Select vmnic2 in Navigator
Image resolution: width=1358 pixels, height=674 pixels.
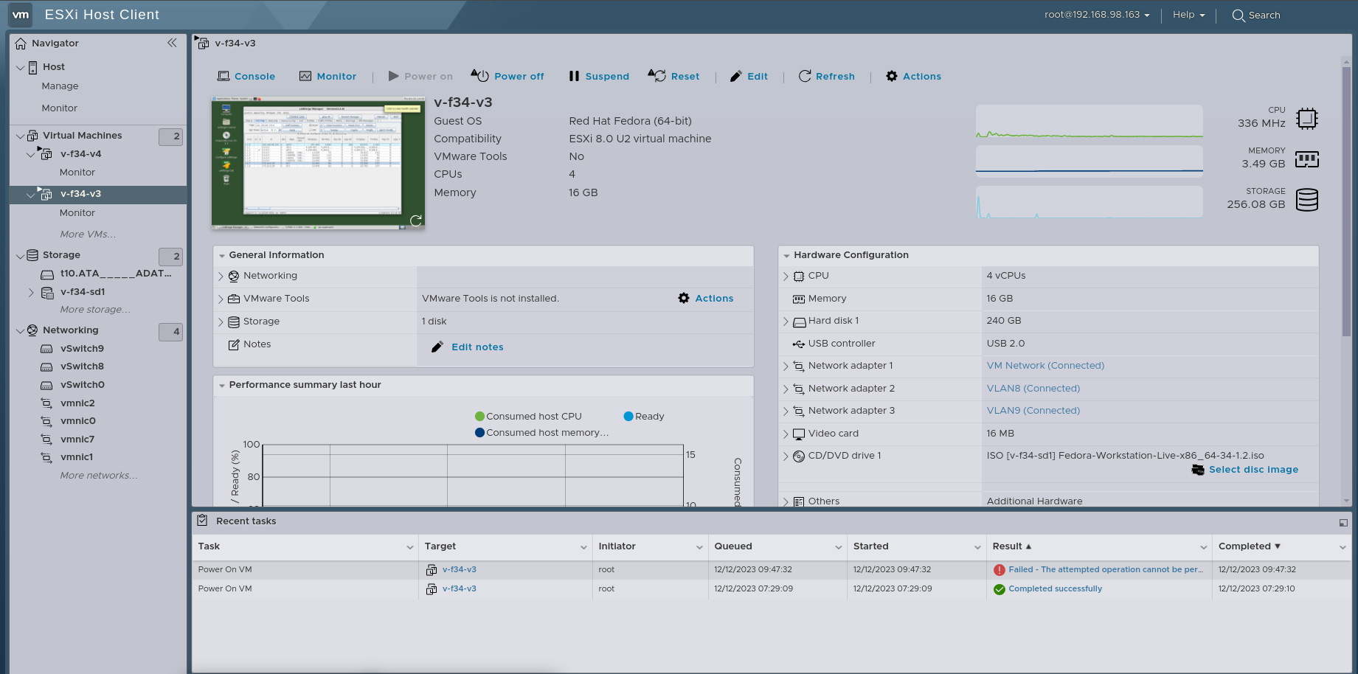[x=77, y=403]
